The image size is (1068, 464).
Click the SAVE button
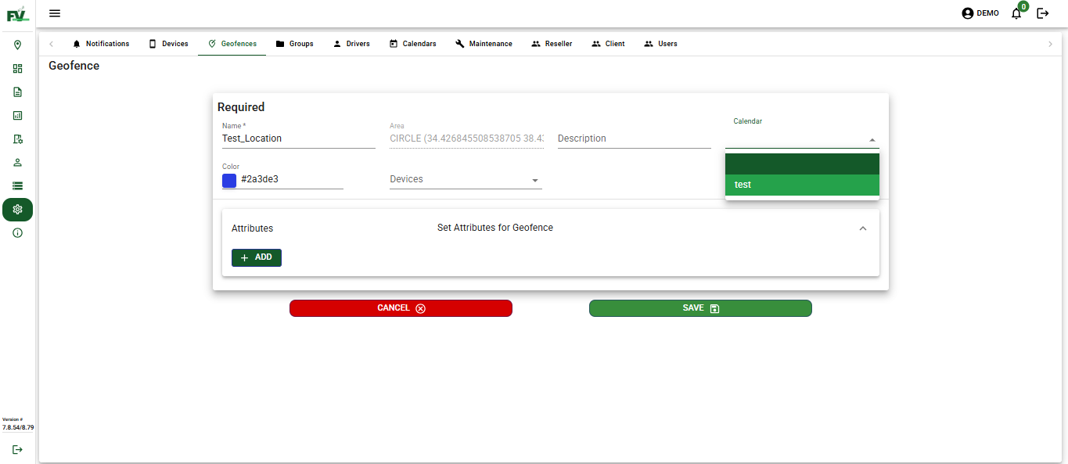pyautogui.click(x=699, y=308)
